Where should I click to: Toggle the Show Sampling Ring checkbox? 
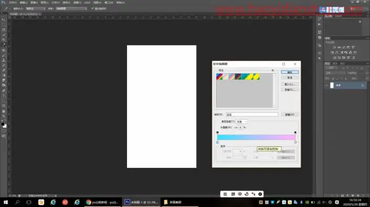92,9
